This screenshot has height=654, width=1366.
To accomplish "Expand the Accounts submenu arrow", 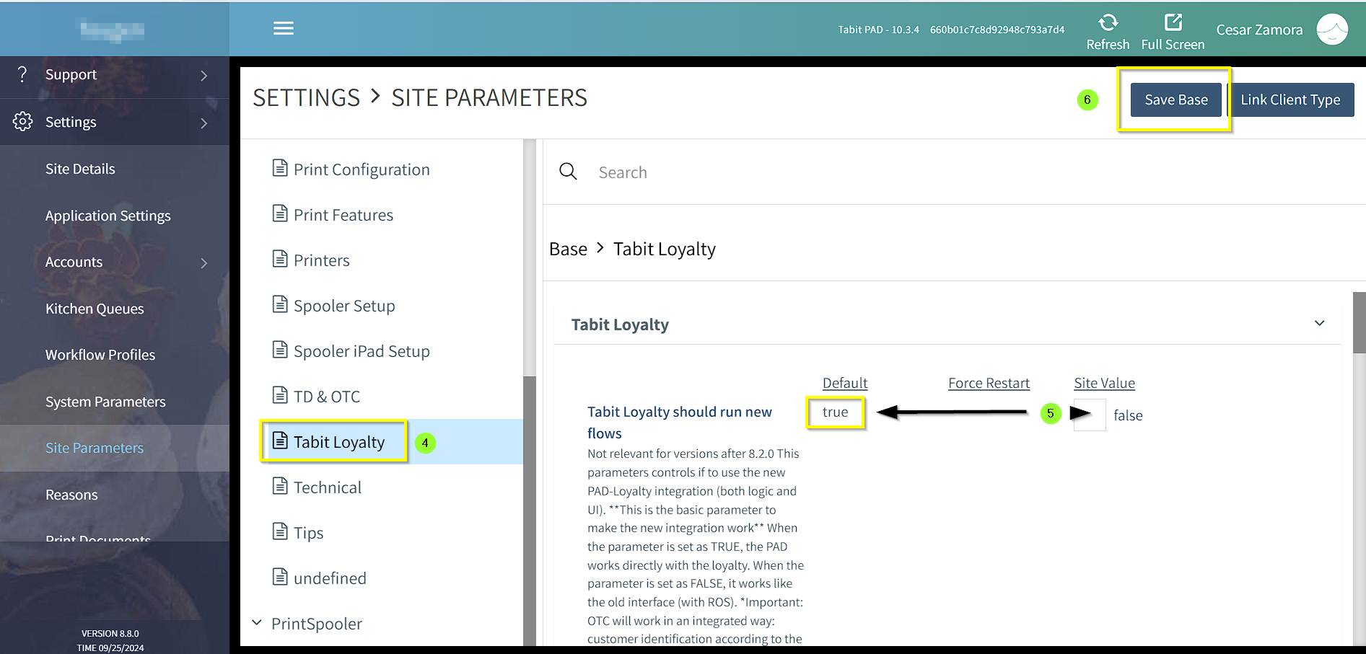I will pos(204,263).
